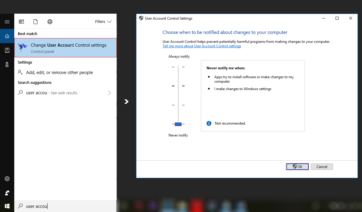The width and height of the screenshot is (362, 212).
Task: Open 'Add, edit, or remove other people' setting
Action: click(65, 72)
